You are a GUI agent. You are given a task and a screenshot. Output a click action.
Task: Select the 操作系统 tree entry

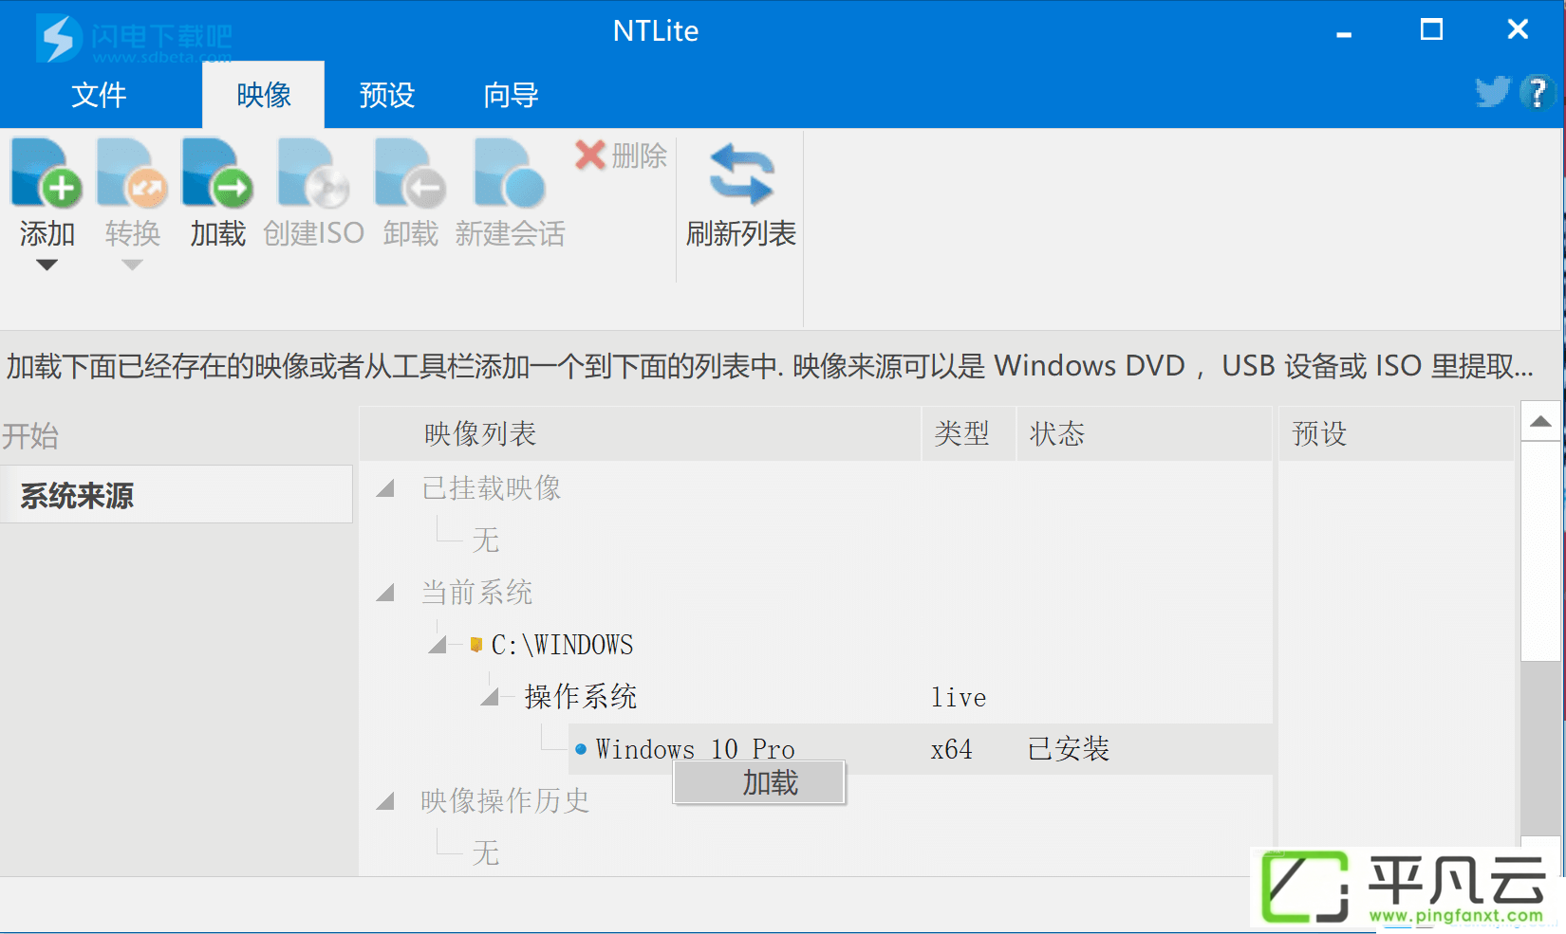tap(581, 697)
